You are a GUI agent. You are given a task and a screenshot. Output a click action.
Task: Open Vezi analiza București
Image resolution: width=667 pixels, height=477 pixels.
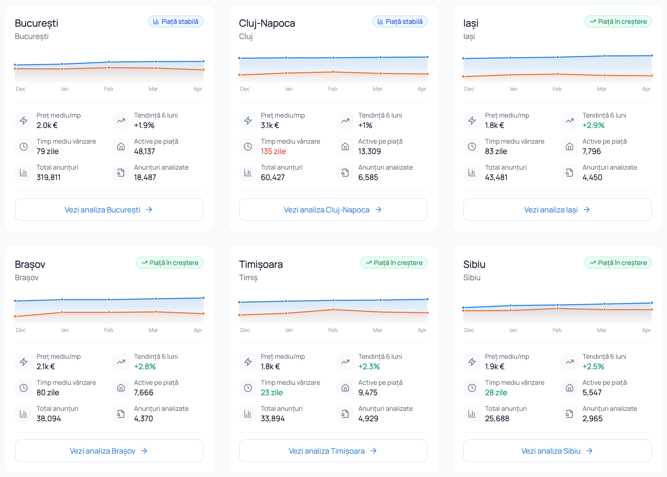109,210
